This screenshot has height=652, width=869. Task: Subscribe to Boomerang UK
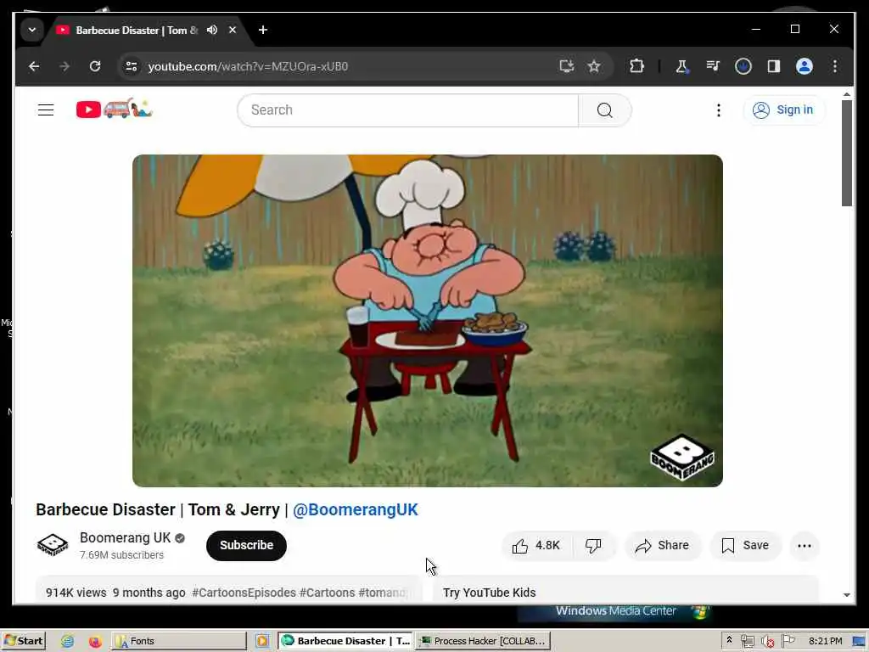(246, 546)
